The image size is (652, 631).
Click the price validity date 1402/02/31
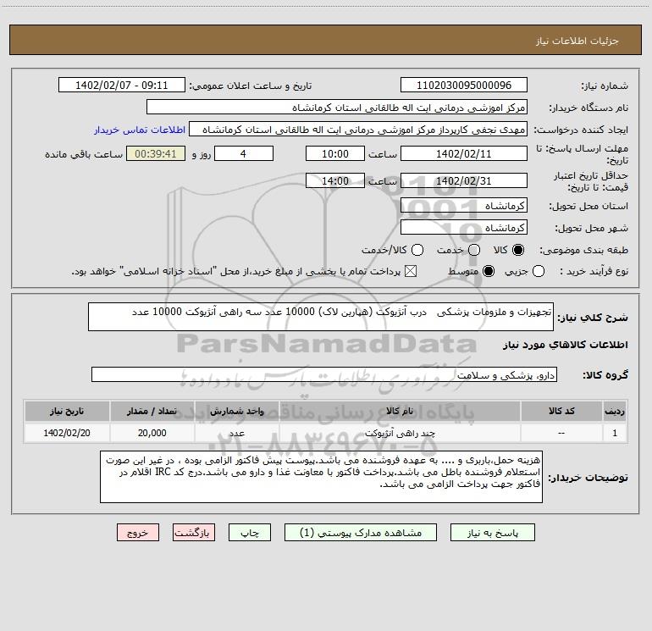coord(464,180)
